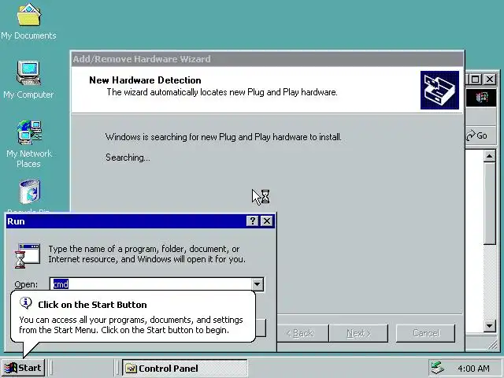The height and width of the screenshot is (378, 504).
Task: Click the Start button
Action: point(23,368)
